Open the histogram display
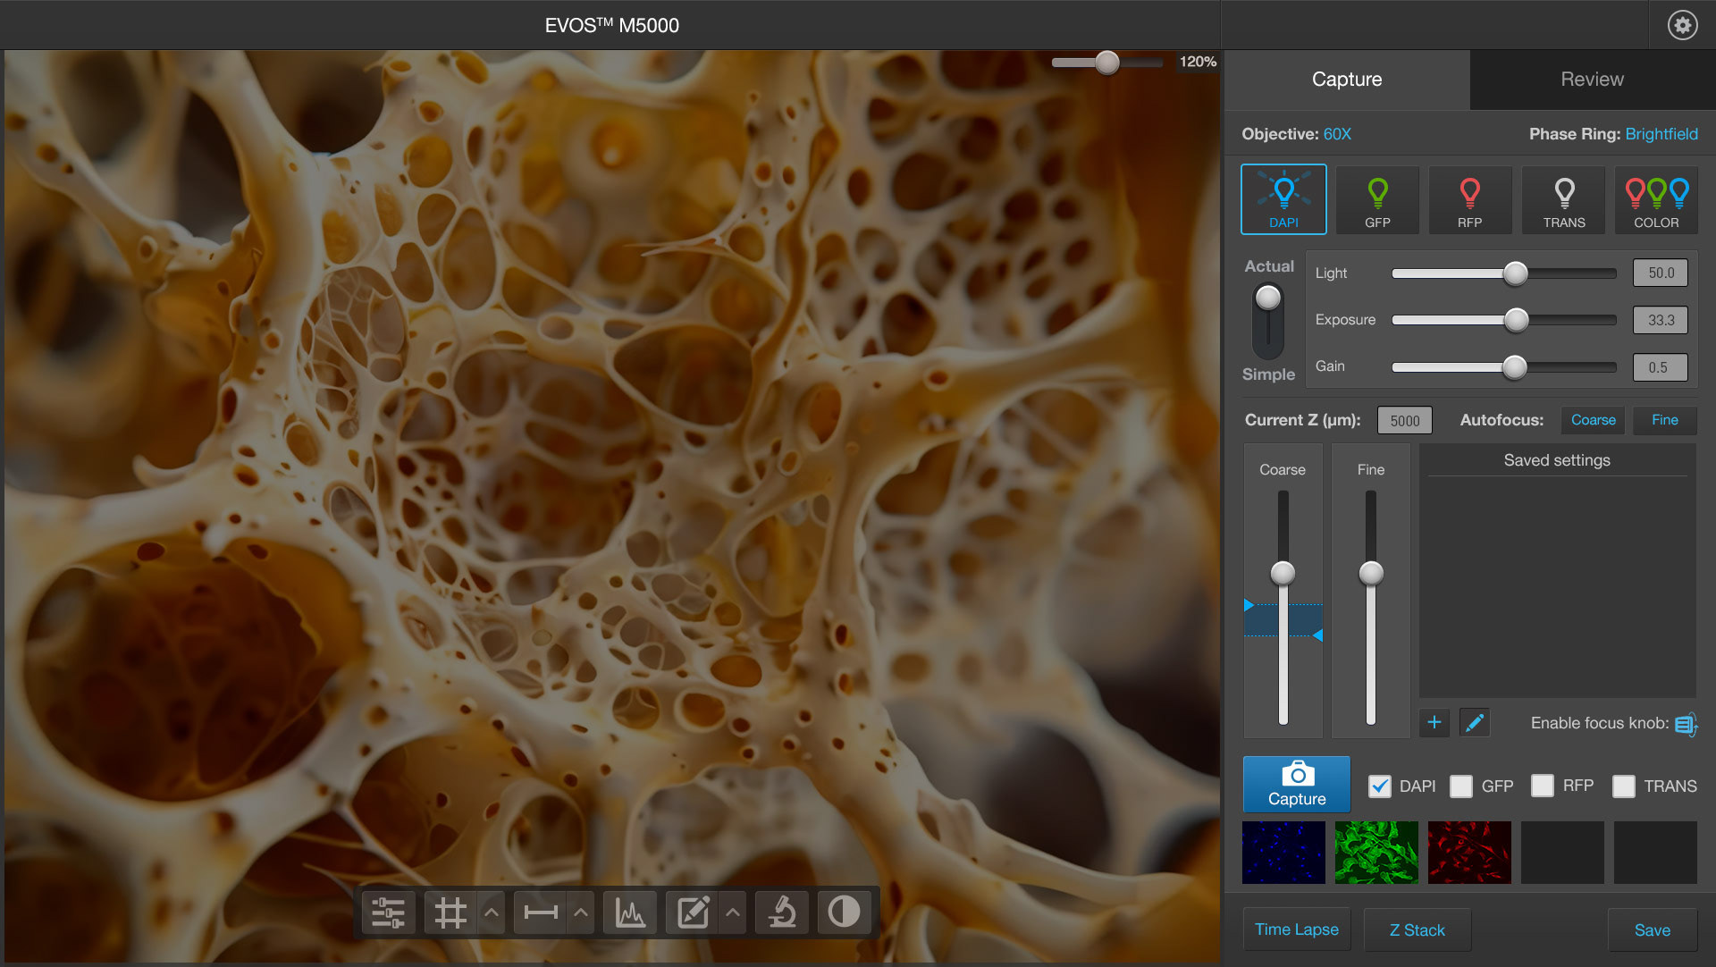 point(630,912)
